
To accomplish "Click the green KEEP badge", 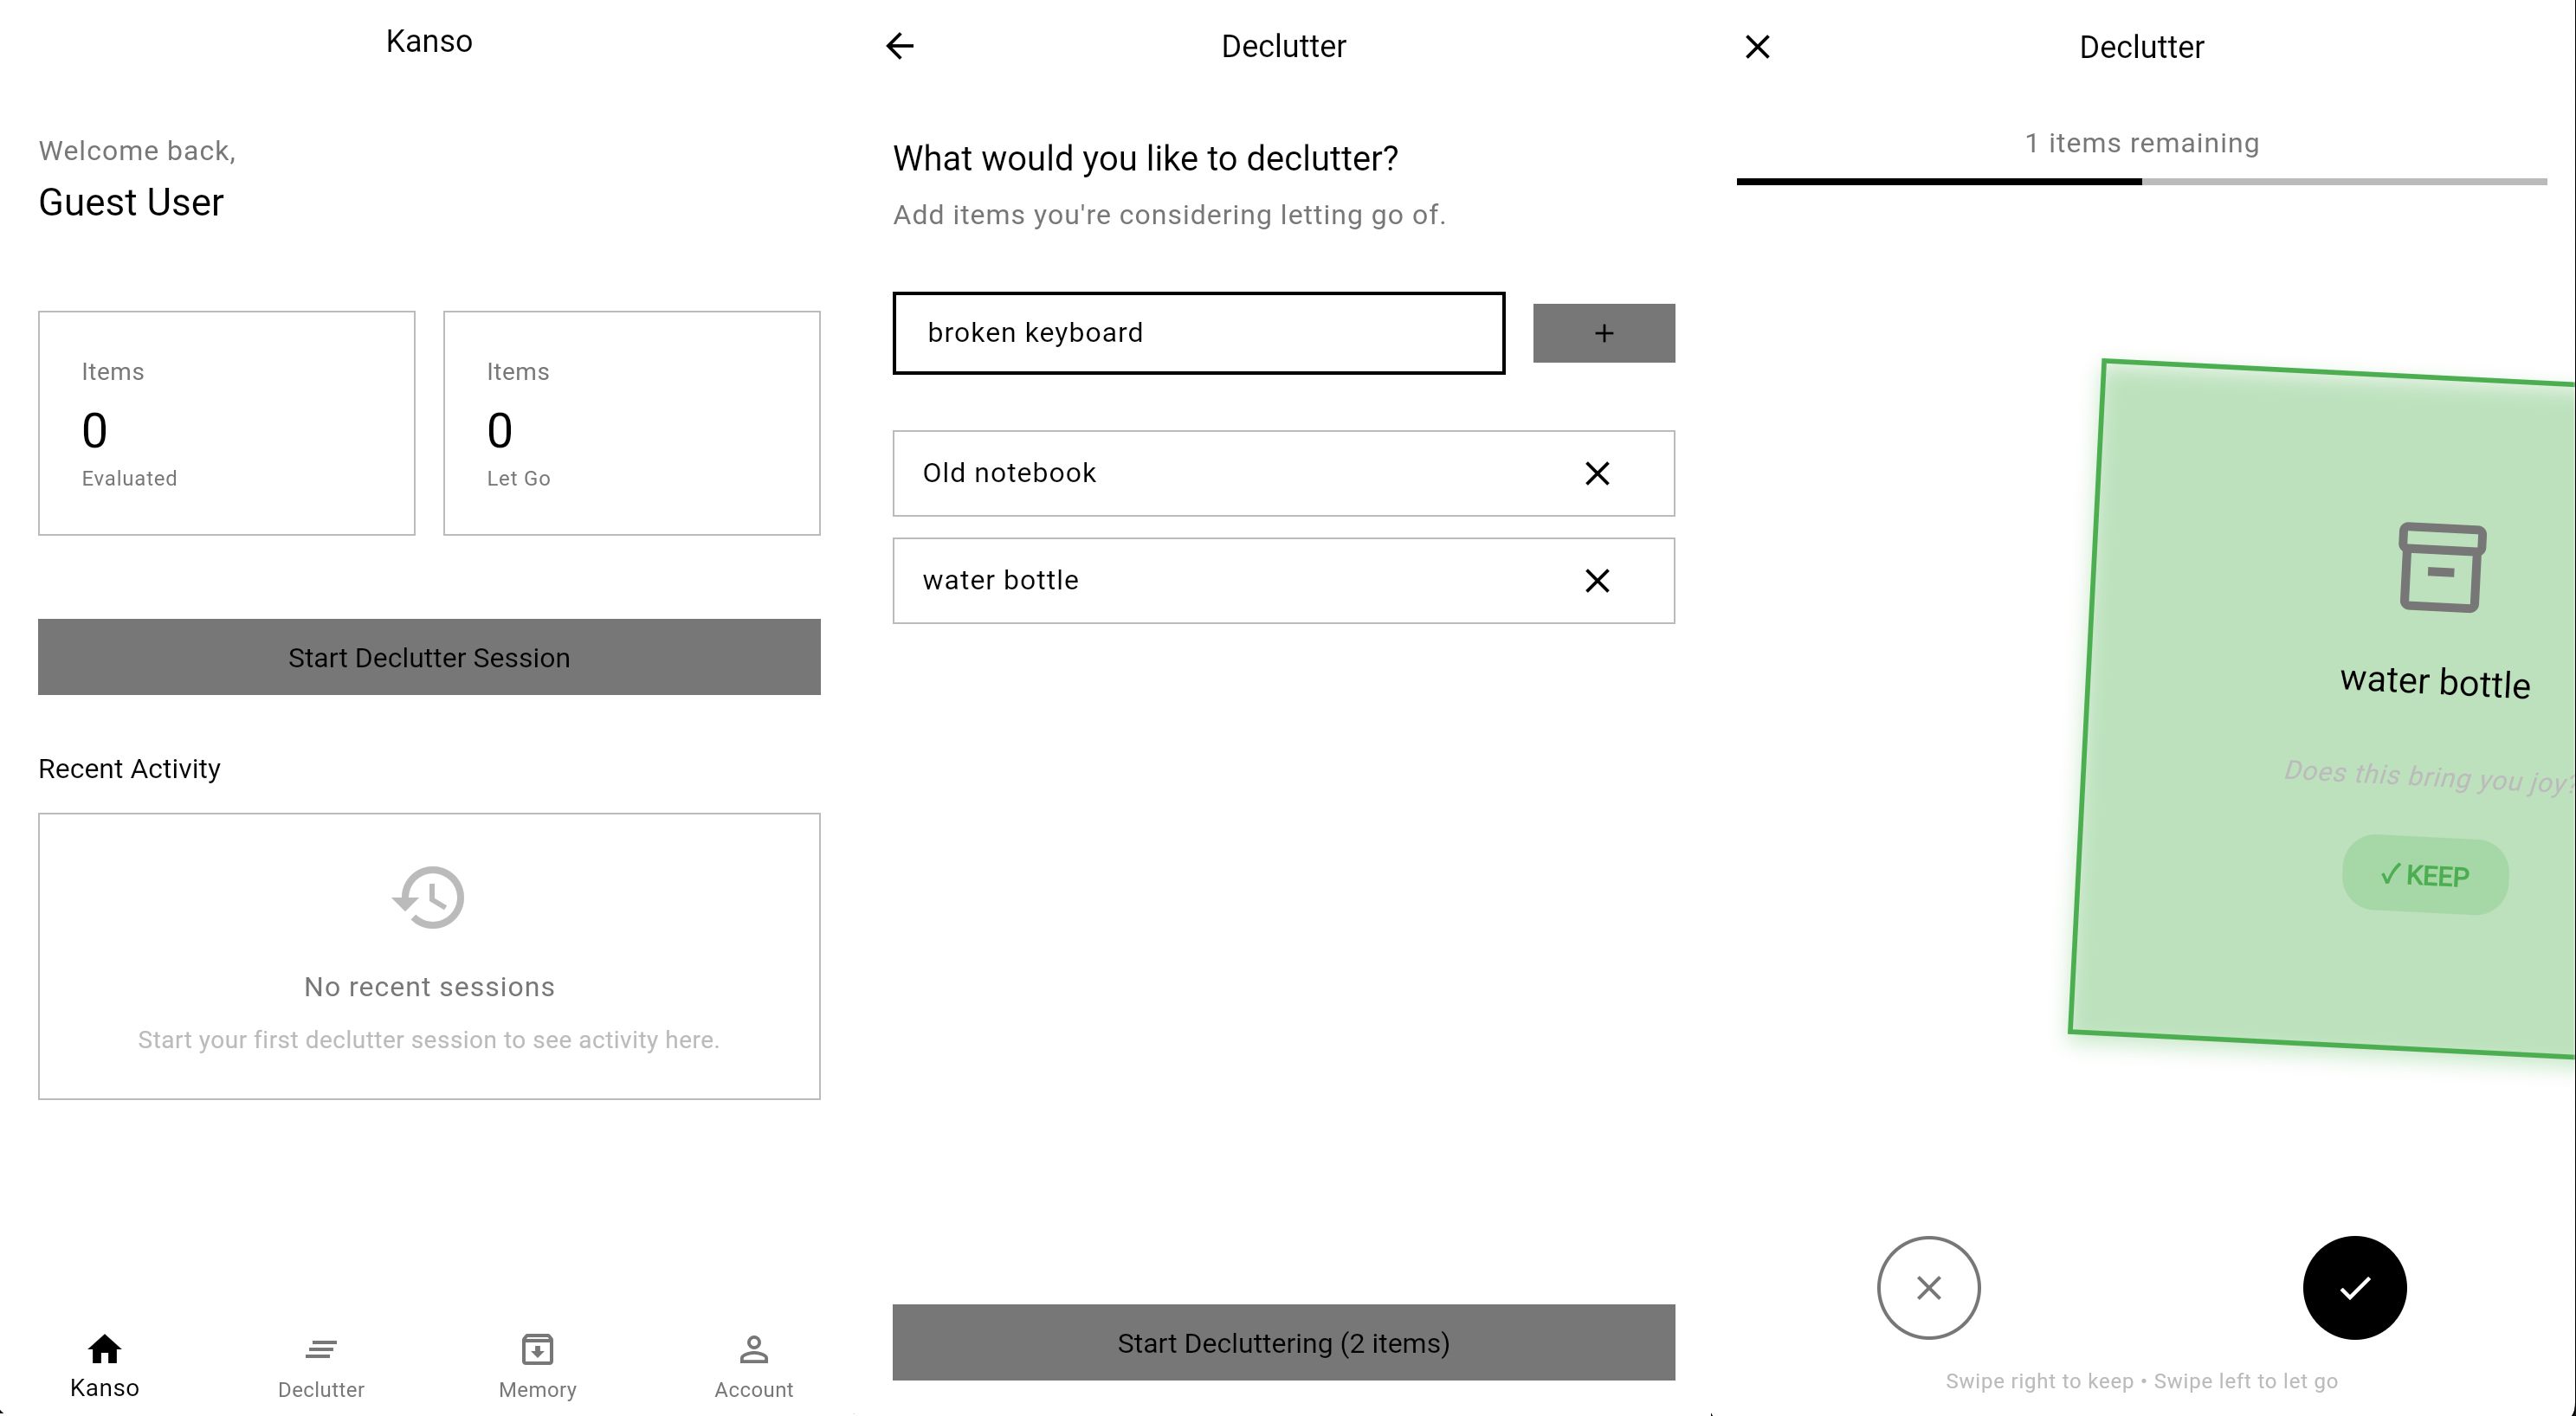I will pos(2425,875).
